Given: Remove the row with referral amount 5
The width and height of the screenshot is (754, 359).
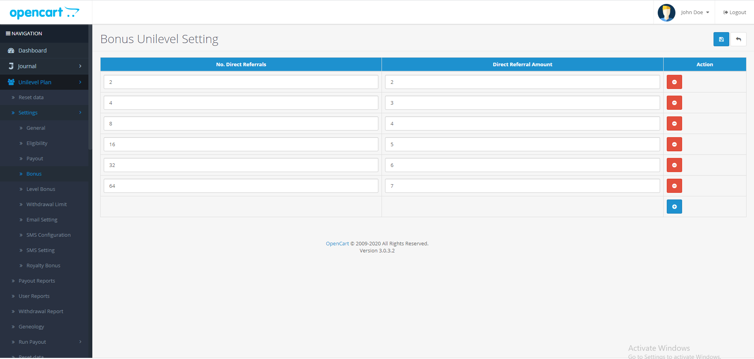Looking at the screenshot, I should [674, 144].
